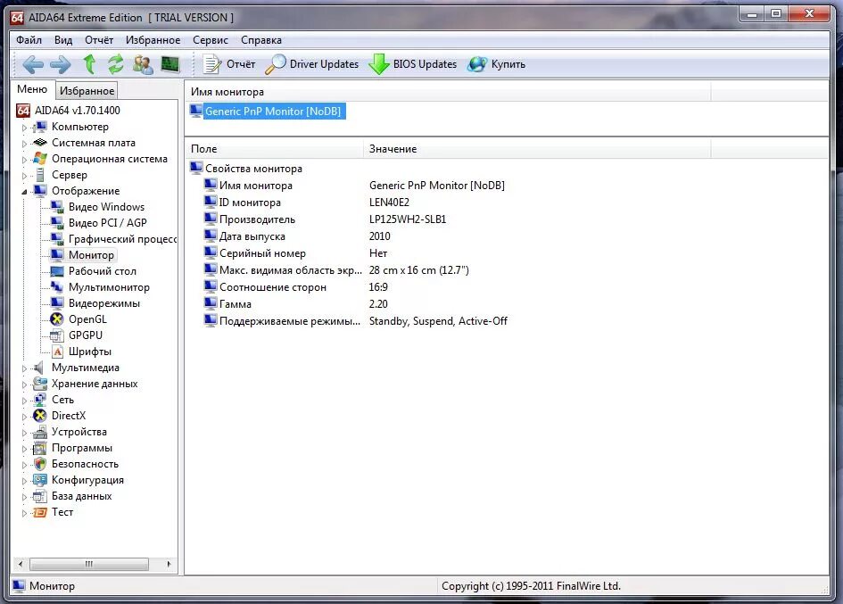Select the OpenGL tree item
Image resolution: width=843 pixels, height=604 pixels.
click(x=87, y=319)
